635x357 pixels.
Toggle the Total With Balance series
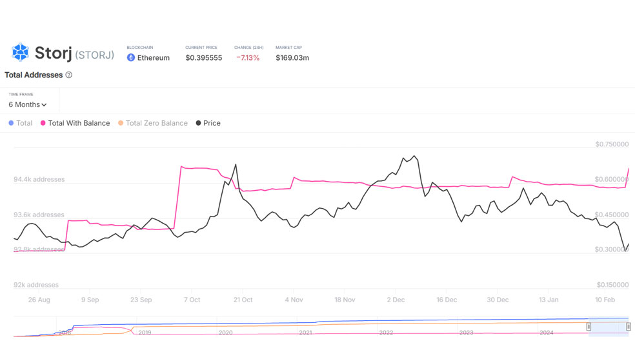75,123
